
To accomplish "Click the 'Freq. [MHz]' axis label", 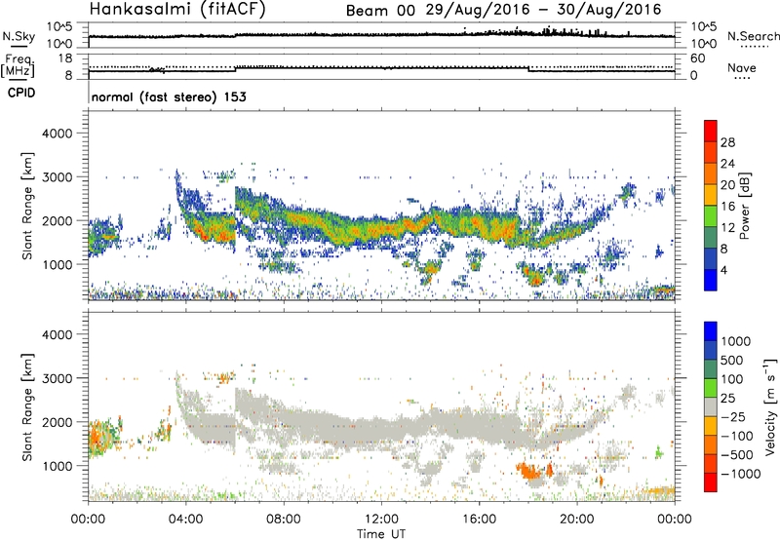I will pyautogui.click(x=19, y=66).
